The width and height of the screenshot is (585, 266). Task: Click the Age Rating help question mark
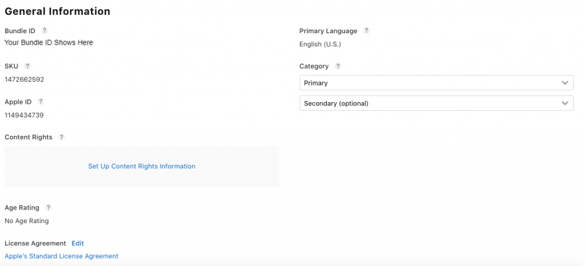48,208
